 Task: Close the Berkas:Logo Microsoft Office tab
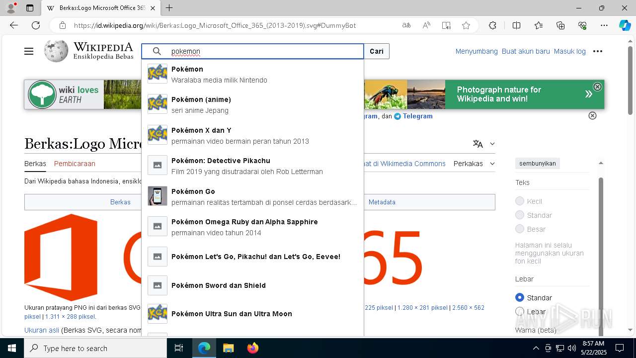point(153,8)
